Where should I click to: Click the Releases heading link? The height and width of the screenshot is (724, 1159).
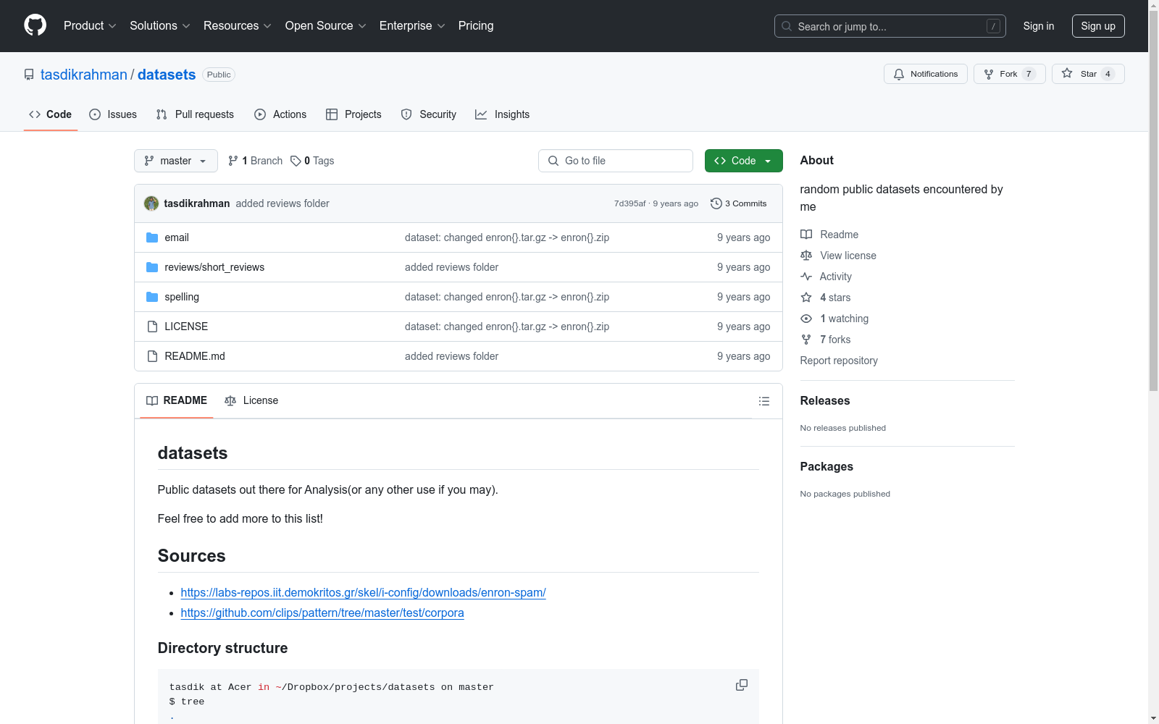click(x=825, y=400)
